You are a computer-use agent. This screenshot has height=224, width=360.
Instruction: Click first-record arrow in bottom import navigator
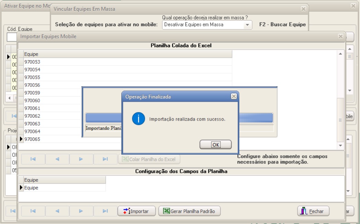[33, 211]
